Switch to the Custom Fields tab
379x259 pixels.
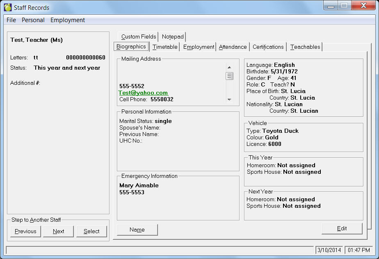pos(138,36)
